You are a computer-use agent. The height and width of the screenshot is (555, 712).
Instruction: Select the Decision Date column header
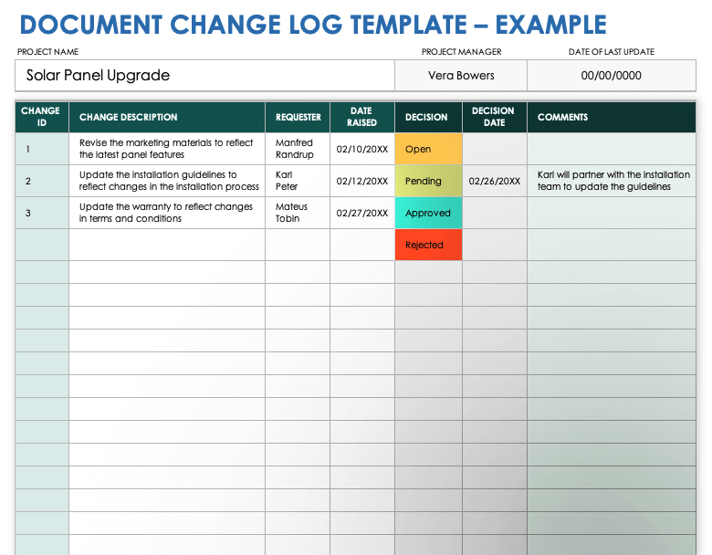(494, 117)
